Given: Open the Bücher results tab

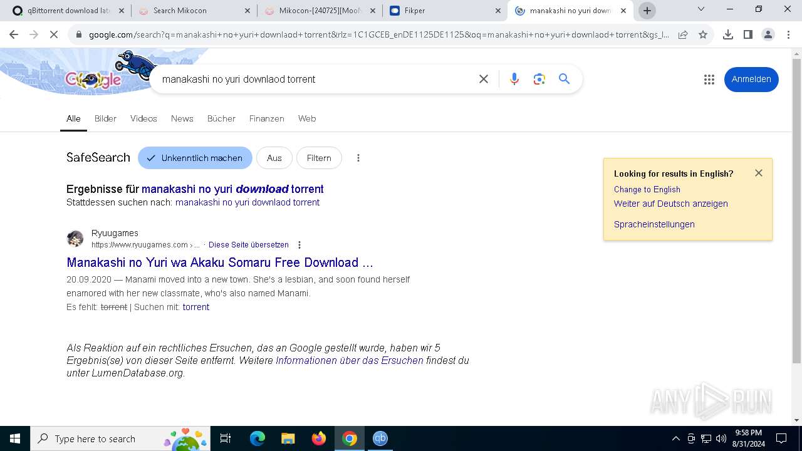Looking at the screenshot, I should (221, 118).
